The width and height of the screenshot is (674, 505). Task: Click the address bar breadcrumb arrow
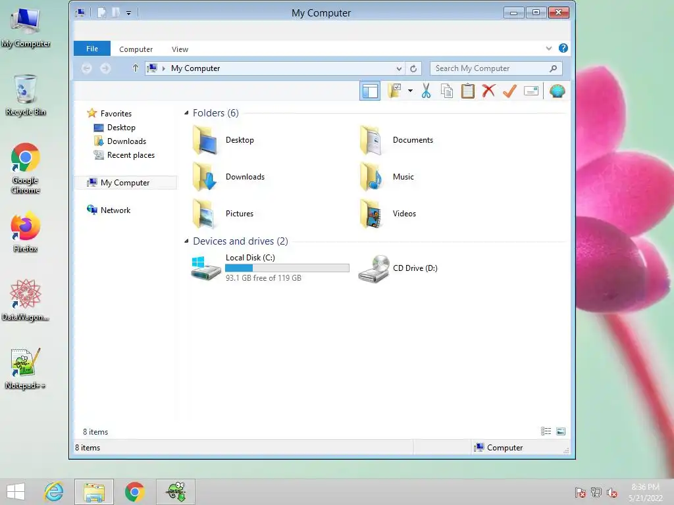point(164,68)
